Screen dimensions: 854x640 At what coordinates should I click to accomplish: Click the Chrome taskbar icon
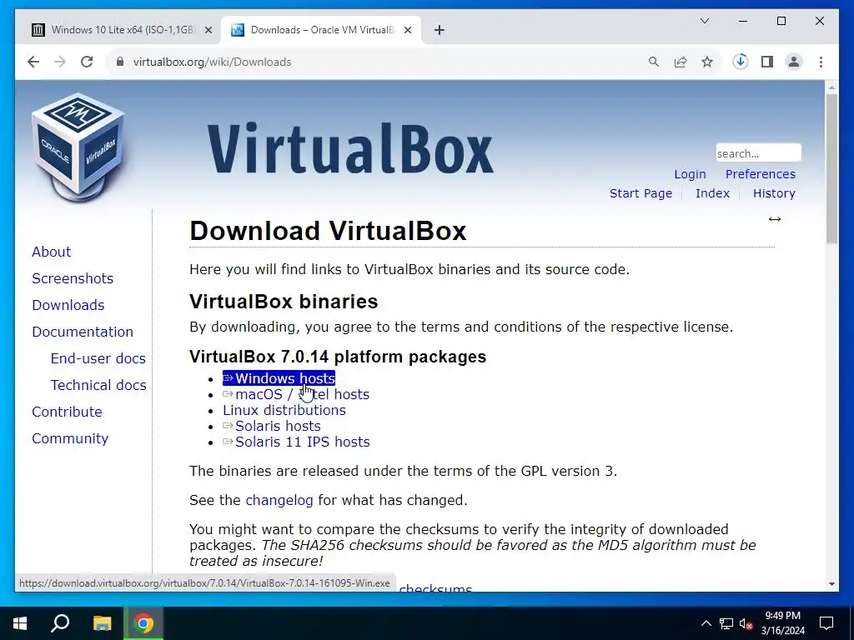[143, 623]
